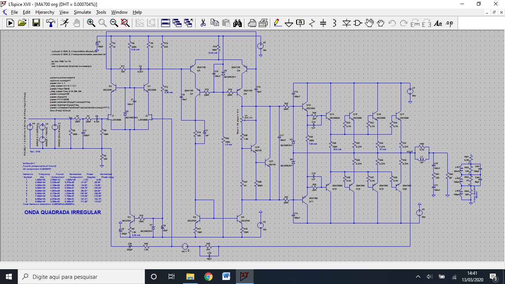Add Text with the Aa tool
This screenshot has height=284, width=505.
[438, 23]
